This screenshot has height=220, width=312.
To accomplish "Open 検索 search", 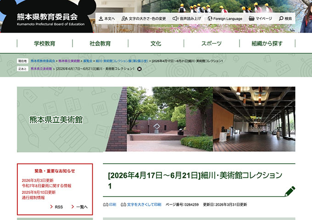I will pyautogui.click(x=285, y=18).
